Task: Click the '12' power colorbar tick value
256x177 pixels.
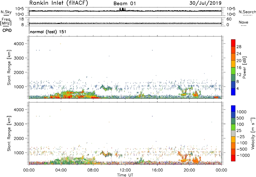Action: (239, 75)
